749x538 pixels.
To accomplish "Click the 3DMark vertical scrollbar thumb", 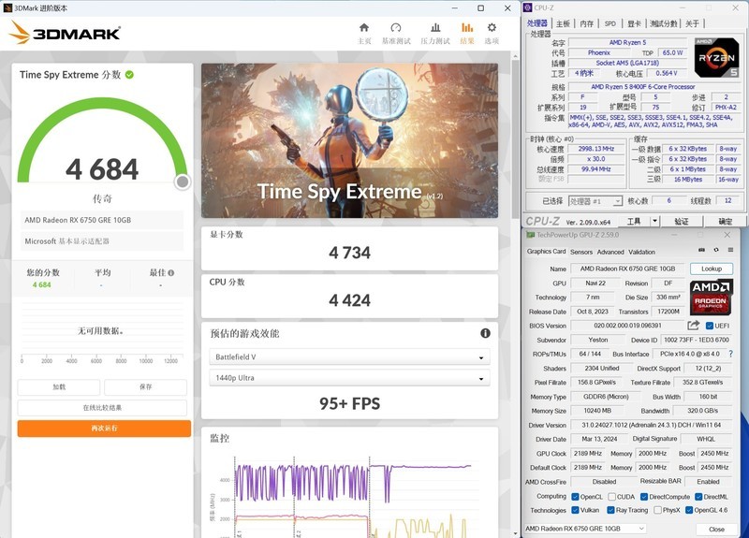I will click(515, 138).
